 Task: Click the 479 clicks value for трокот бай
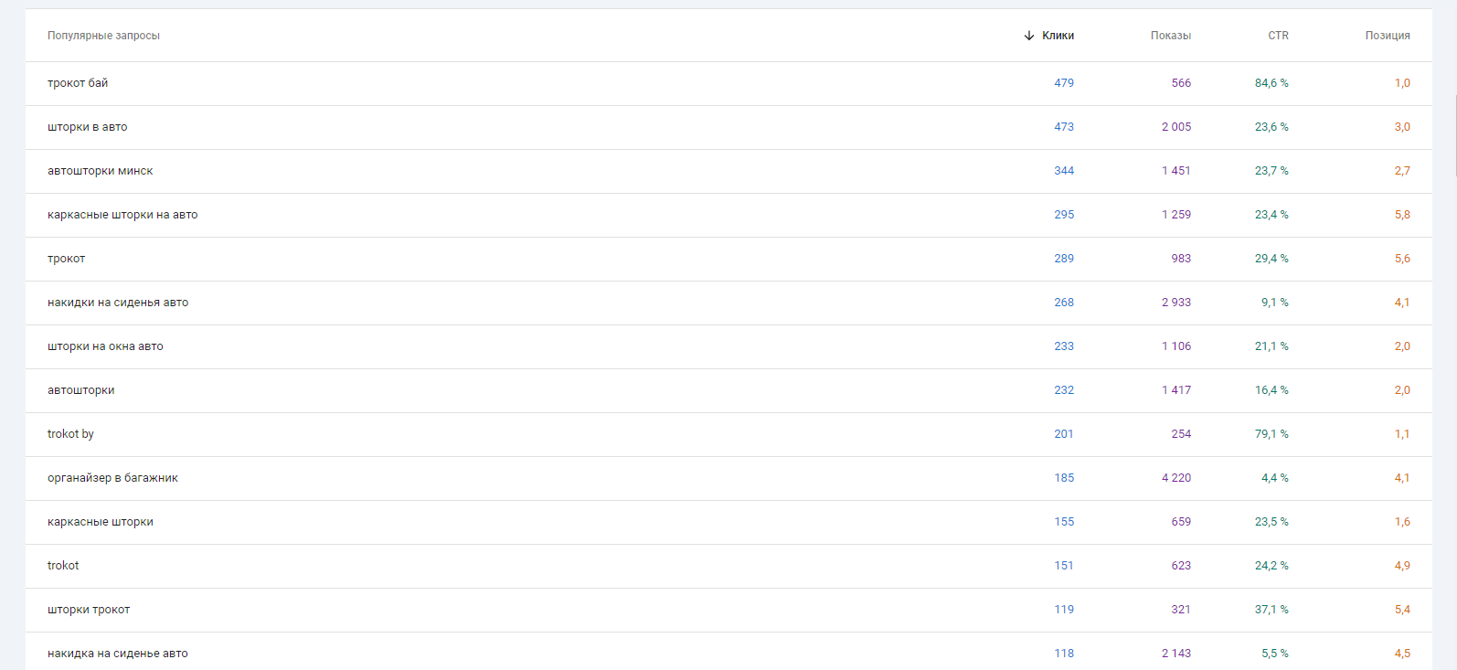[x=1063, y=83]
